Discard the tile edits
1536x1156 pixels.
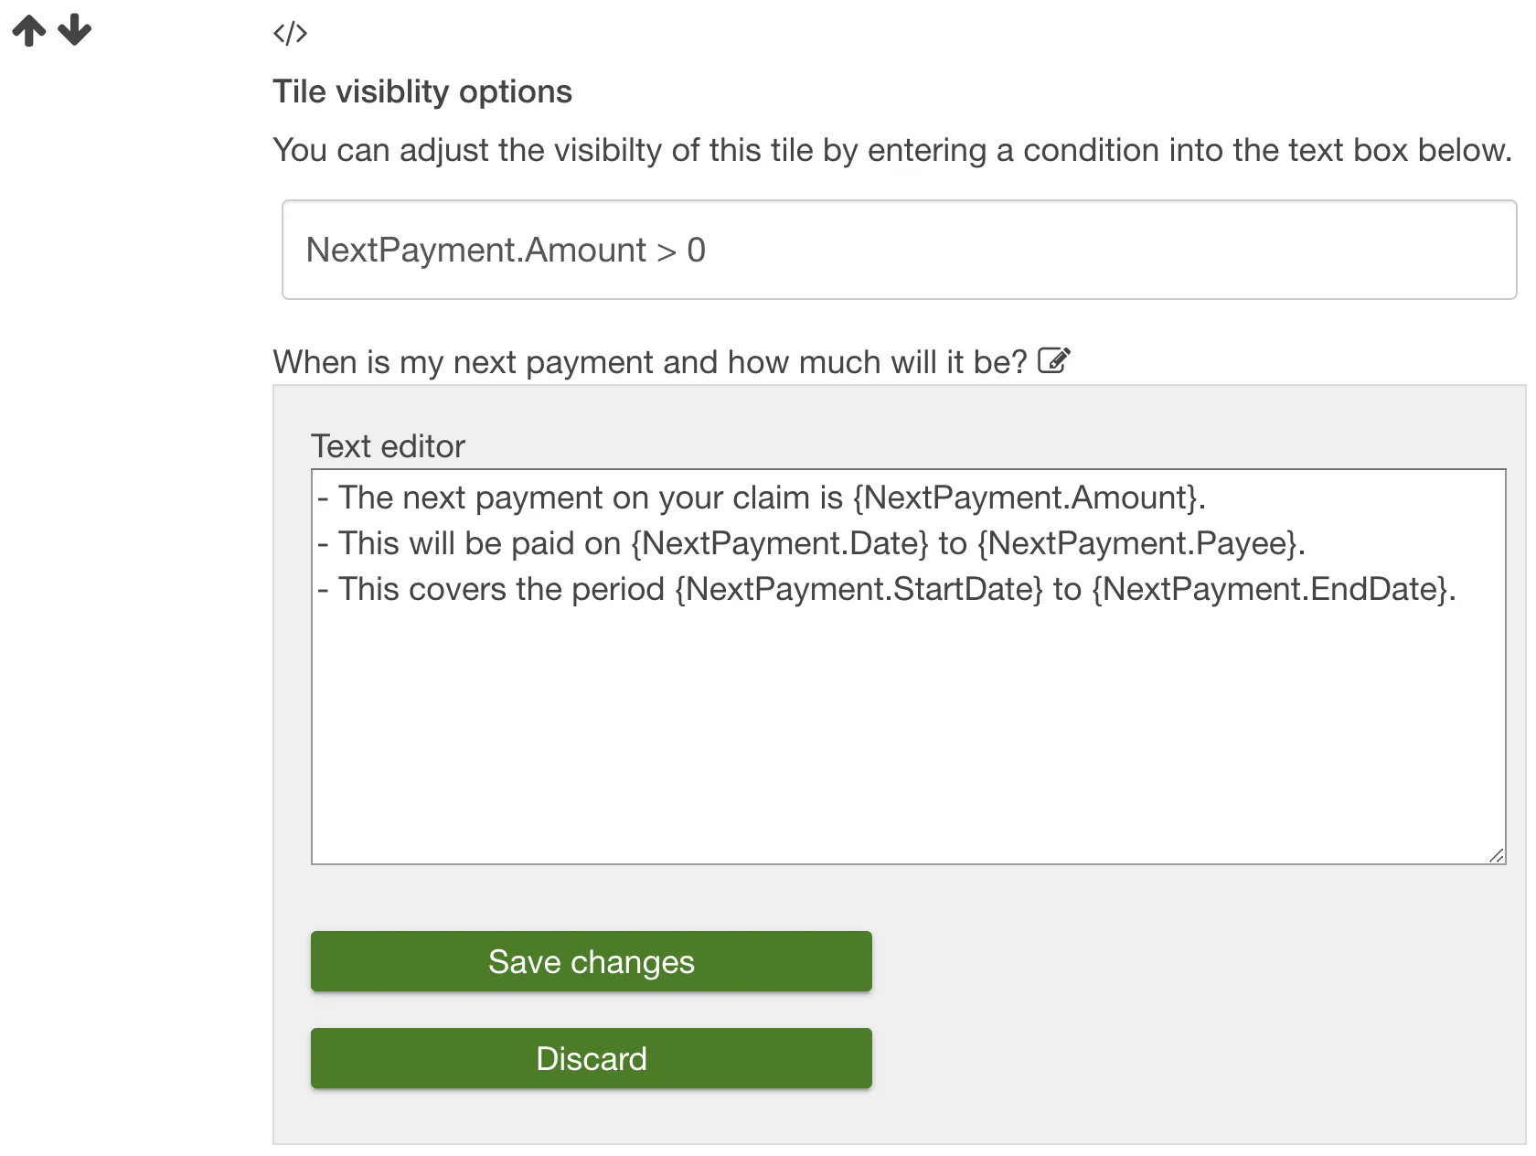(591, 1058)
